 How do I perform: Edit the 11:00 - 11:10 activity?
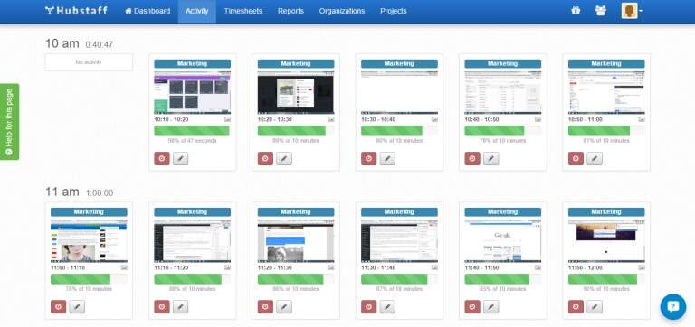click(x=77, y=306)
